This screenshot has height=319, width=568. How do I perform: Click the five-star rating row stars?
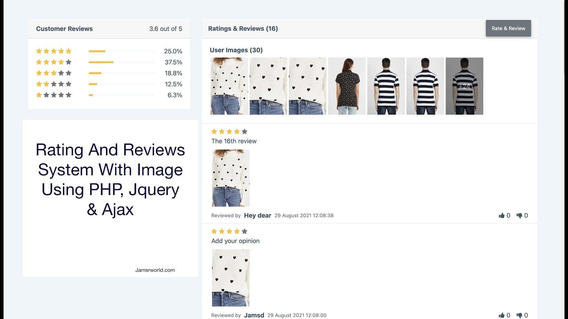[x=54, y=51]
